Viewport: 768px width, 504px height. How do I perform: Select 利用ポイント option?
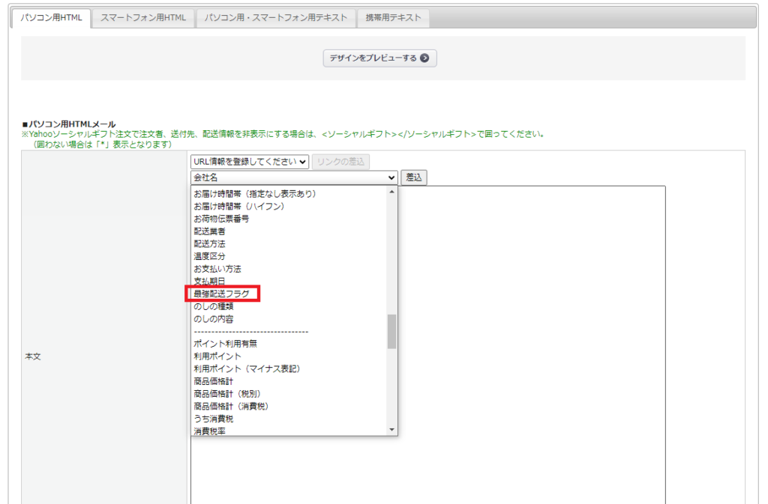(289, 356)
